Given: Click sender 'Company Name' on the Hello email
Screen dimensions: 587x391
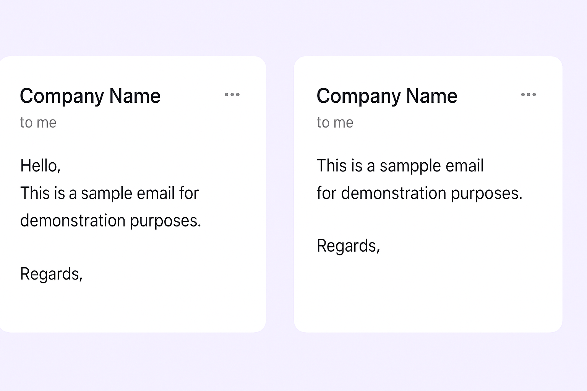Looking at the screenshot, I should point(90,96).
